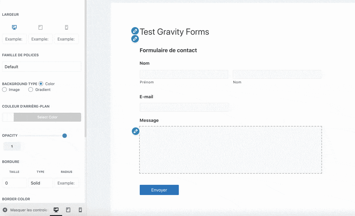This screenshot has width=355, height=216.
Task: Click the sidebar vertical scrollbar
Action: 85,69
